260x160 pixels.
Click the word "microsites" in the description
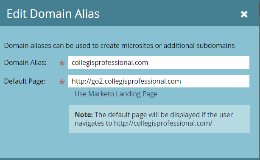(137, 45)
